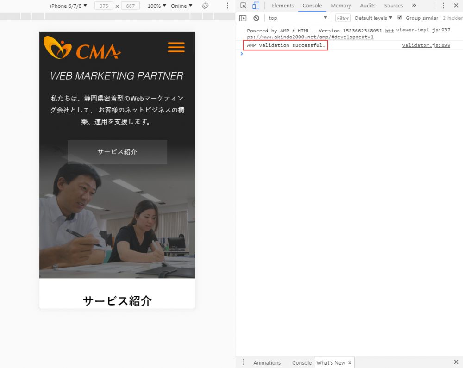
Task: Open the validator.js:899 source link
Action: [x=425, y=45]
